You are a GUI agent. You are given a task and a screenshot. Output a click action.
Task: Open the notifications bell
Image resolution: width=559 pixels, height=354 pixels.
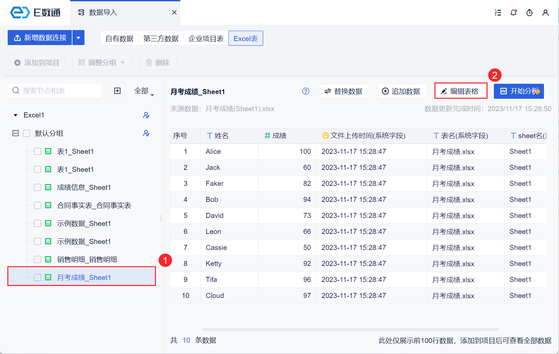514,13
